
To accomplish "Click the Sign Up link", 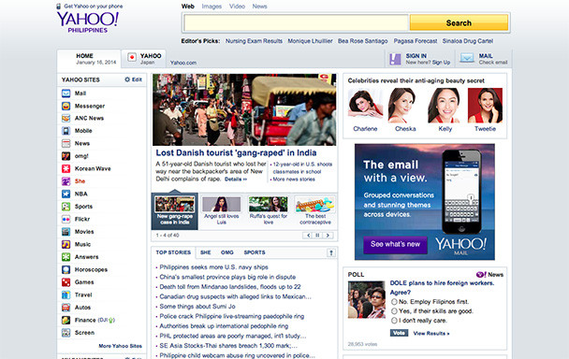I will tap(441, 63).
